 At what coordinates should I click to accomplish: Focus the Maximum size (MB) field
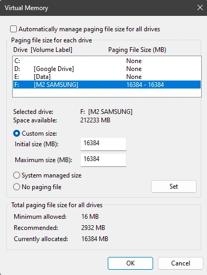(103, 160)
